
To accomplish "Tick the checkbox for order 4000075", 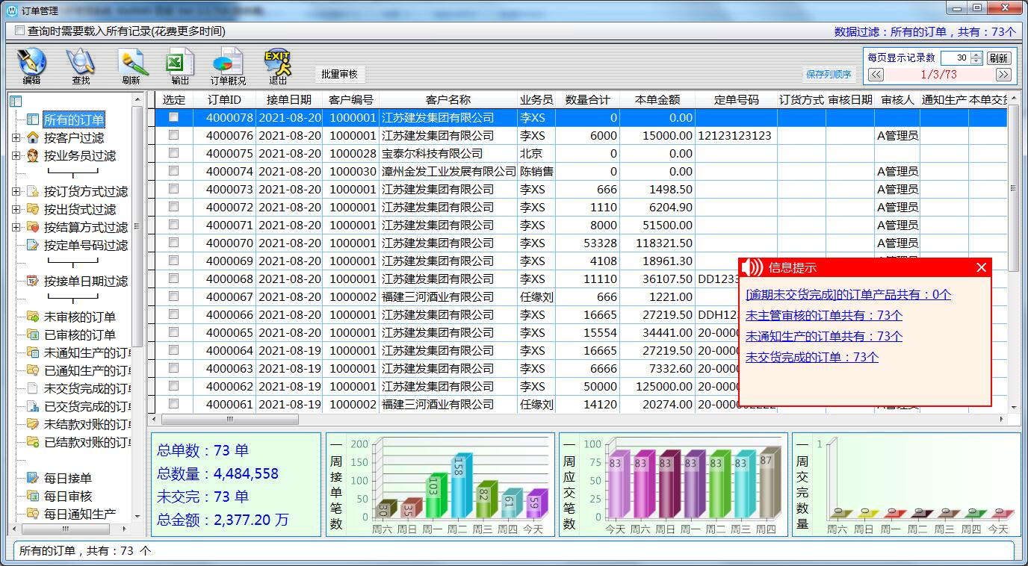I will pos(173,153).
